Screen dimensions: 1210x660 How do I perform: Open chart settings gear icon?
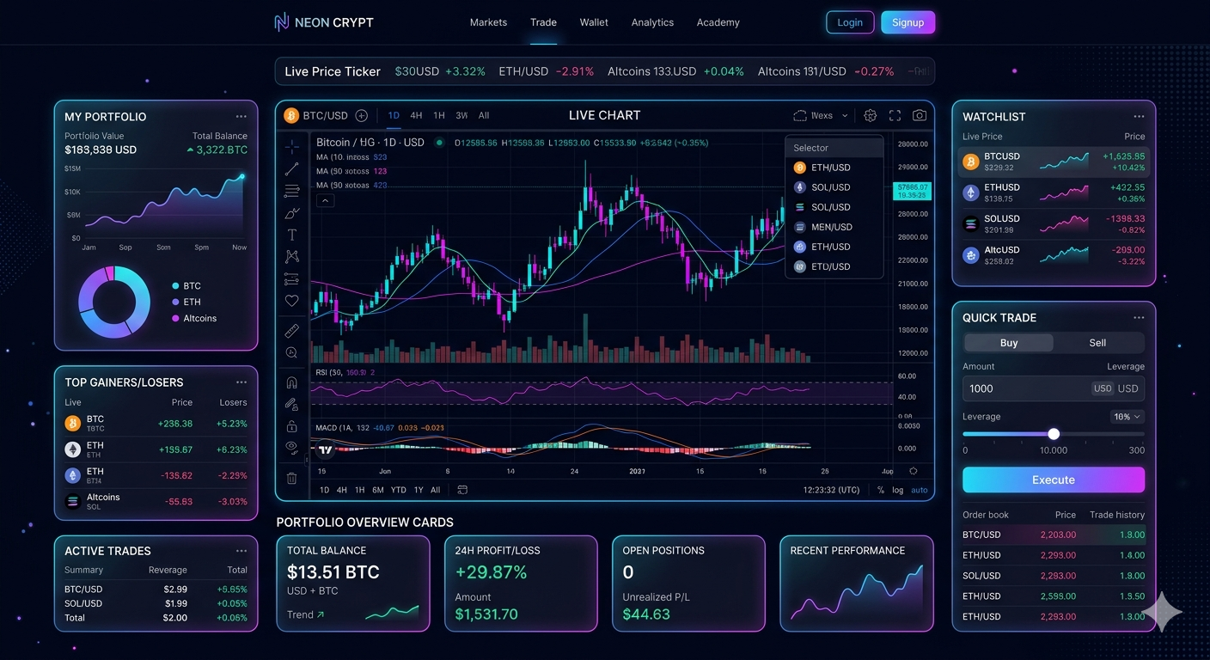tap(870, 115)
